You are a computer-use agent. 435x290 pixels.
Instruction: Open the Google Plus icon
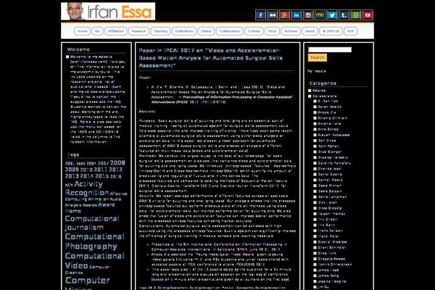(x=284, y=15)
